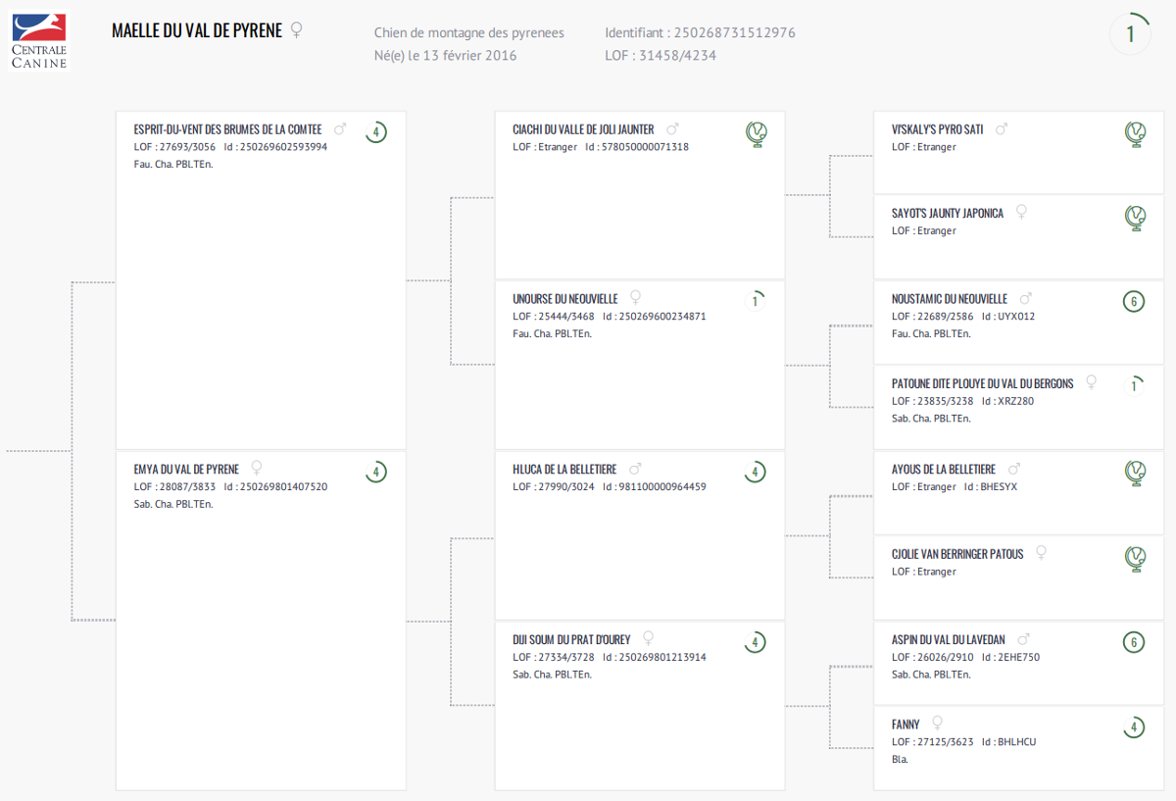Select Sayot's Jaunty Japonica ancestor name
The width and height of the screenshot is (1176, 801).
tap(948, 213)
